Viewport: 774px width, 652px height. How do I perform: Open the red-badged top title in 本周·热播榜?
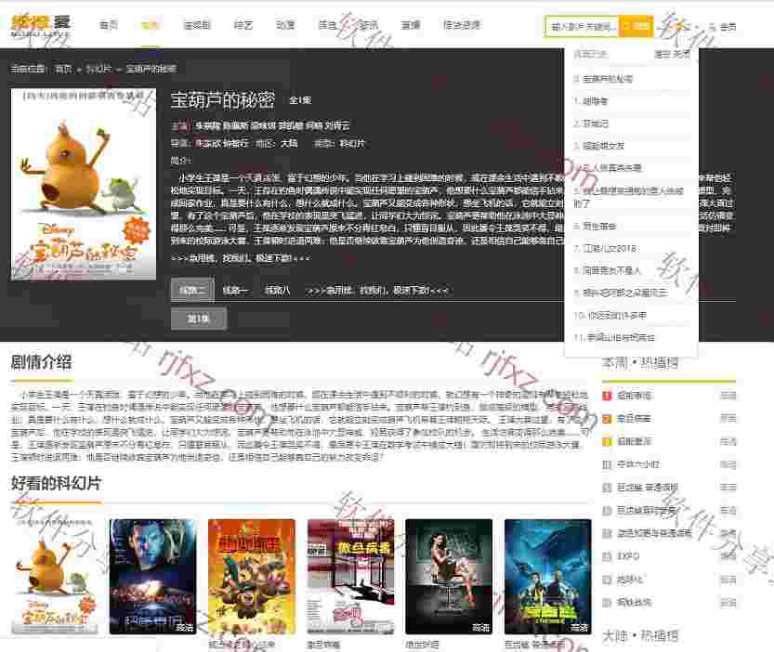tap(635, 396)
